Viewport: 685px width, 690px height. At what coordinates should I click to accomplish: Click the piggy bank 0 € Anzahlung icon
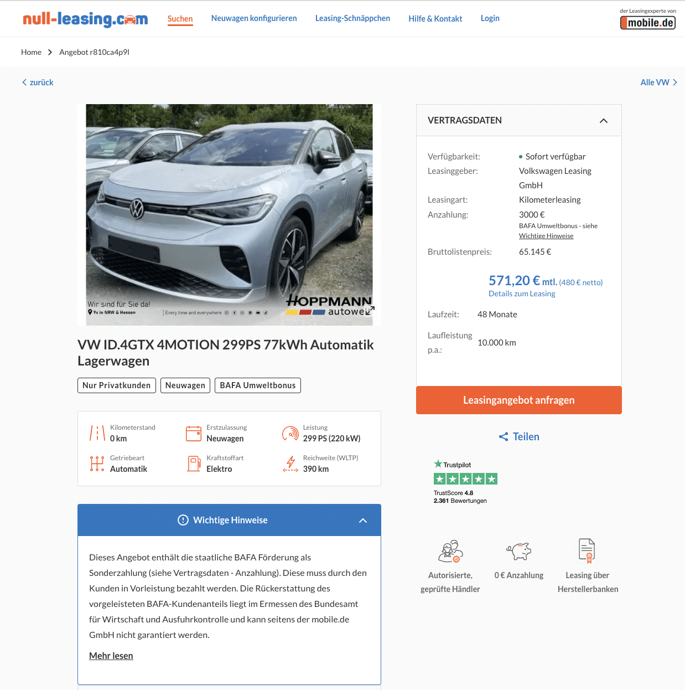(x=518, y=550)
